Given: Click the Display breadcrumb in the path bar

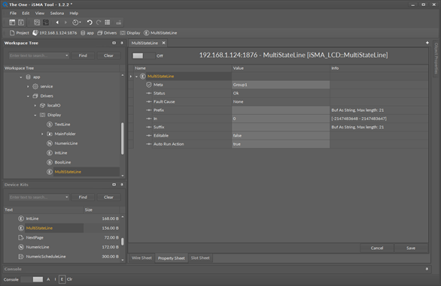Looking at the screenshot, I should point(130,33).
